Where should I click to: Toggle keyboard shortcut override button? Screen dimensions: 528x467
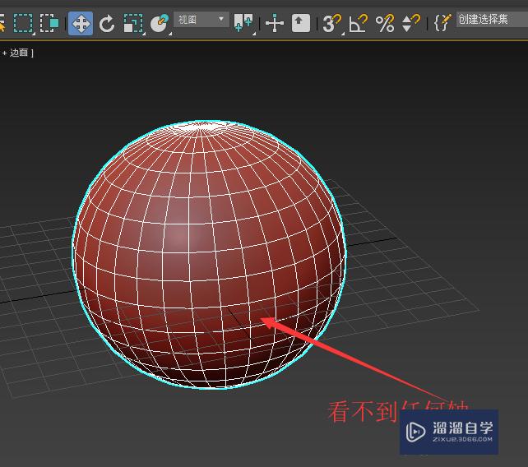(301, 23)
